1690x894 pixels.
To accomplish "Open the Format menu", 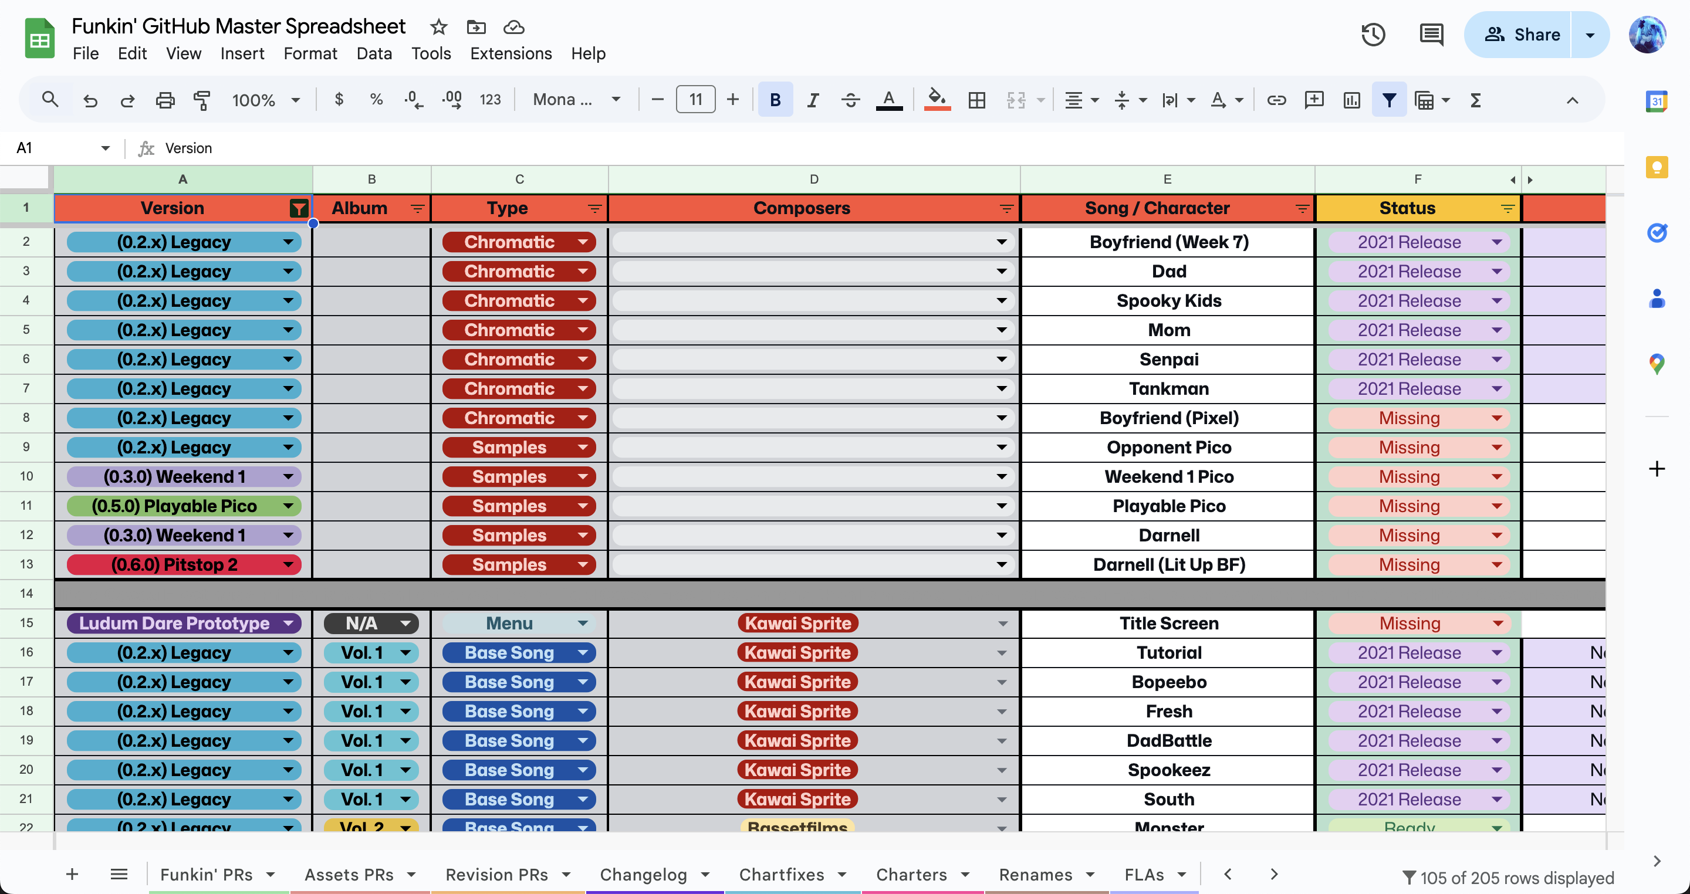I will pyautogui.click(x=310, y=53).
